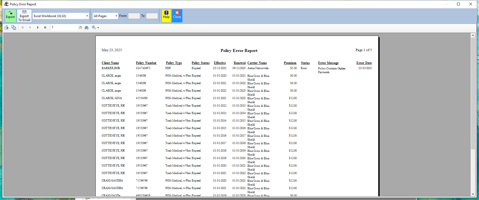
Task: Click the To page input field
Action: (152, 16)
